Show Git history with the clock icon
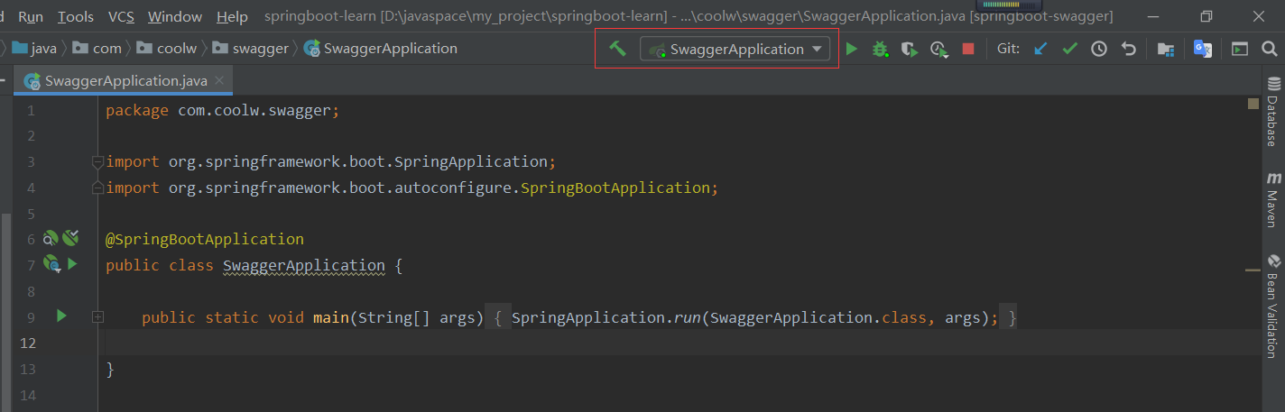Viewport: 1285px width, 412px height. [1099, 50]
